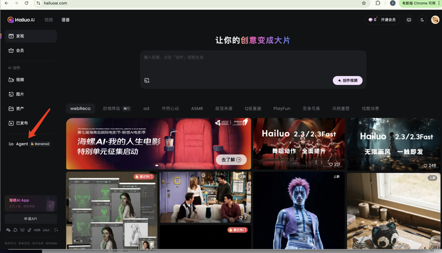Click the 去了解 learn more banner button

[231, 159]
